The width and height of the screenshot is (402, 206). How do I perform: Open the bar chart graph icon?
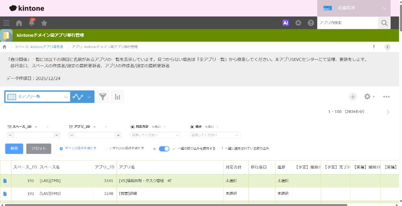click(117, 97)
